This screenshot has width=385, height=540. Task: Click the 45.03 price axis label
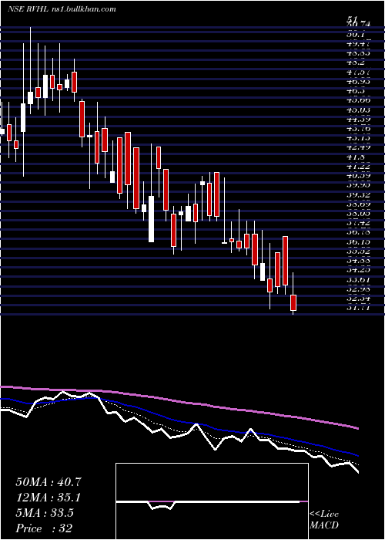(x=359, y=110)
